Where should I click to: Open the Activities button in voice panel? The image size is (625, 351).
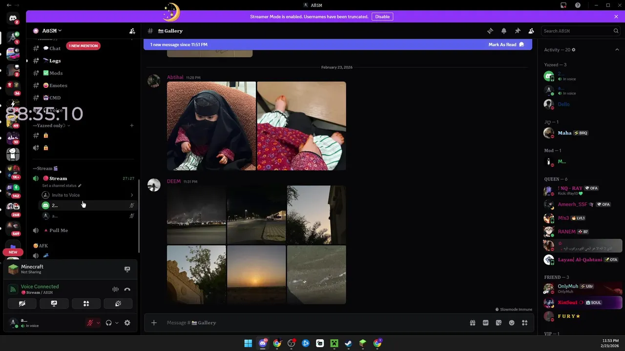tap(86, 303)
